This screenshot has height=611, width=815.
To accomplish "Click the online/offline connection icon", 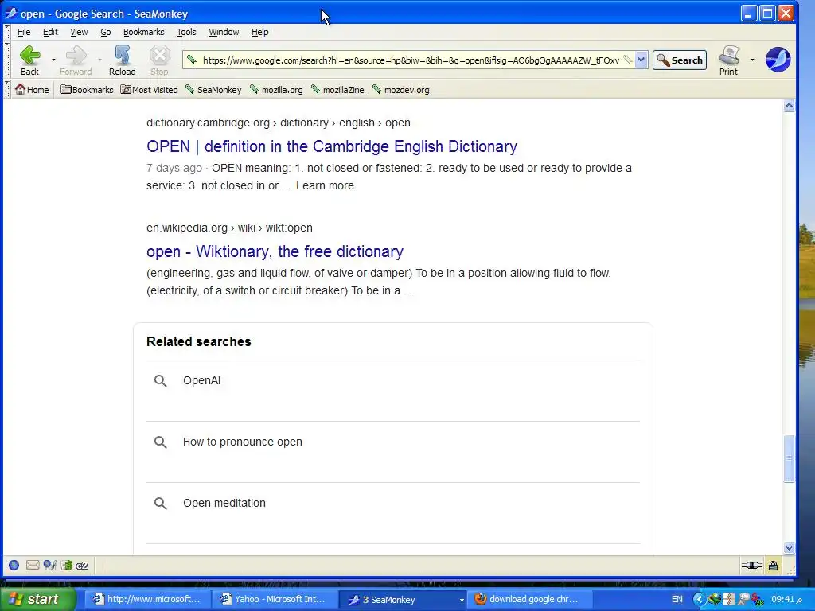I will [x=751, y=566].
